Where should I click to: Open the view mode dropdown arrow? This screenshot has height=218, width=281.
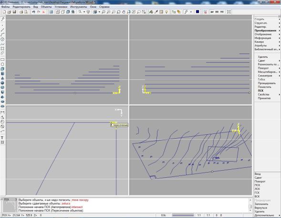pos(99,12)
